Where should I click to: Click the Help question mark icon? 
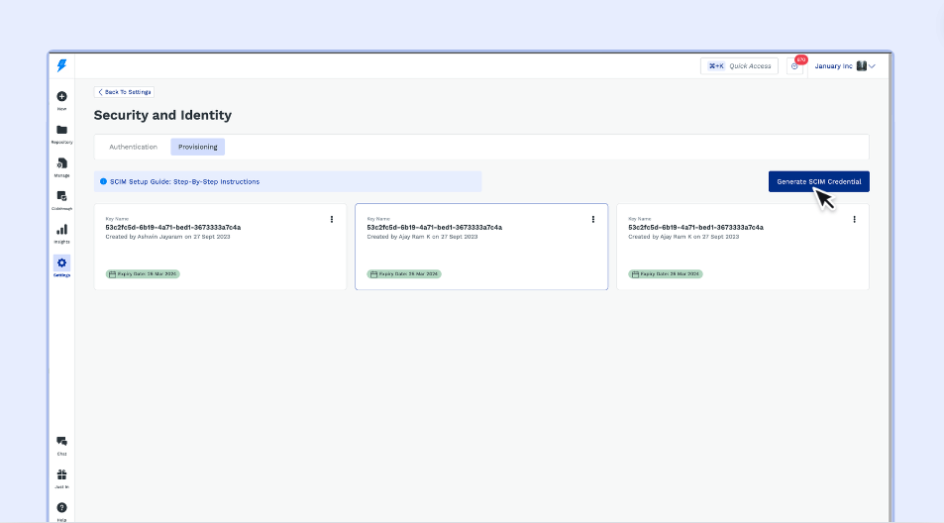click(x=61, y=508)
